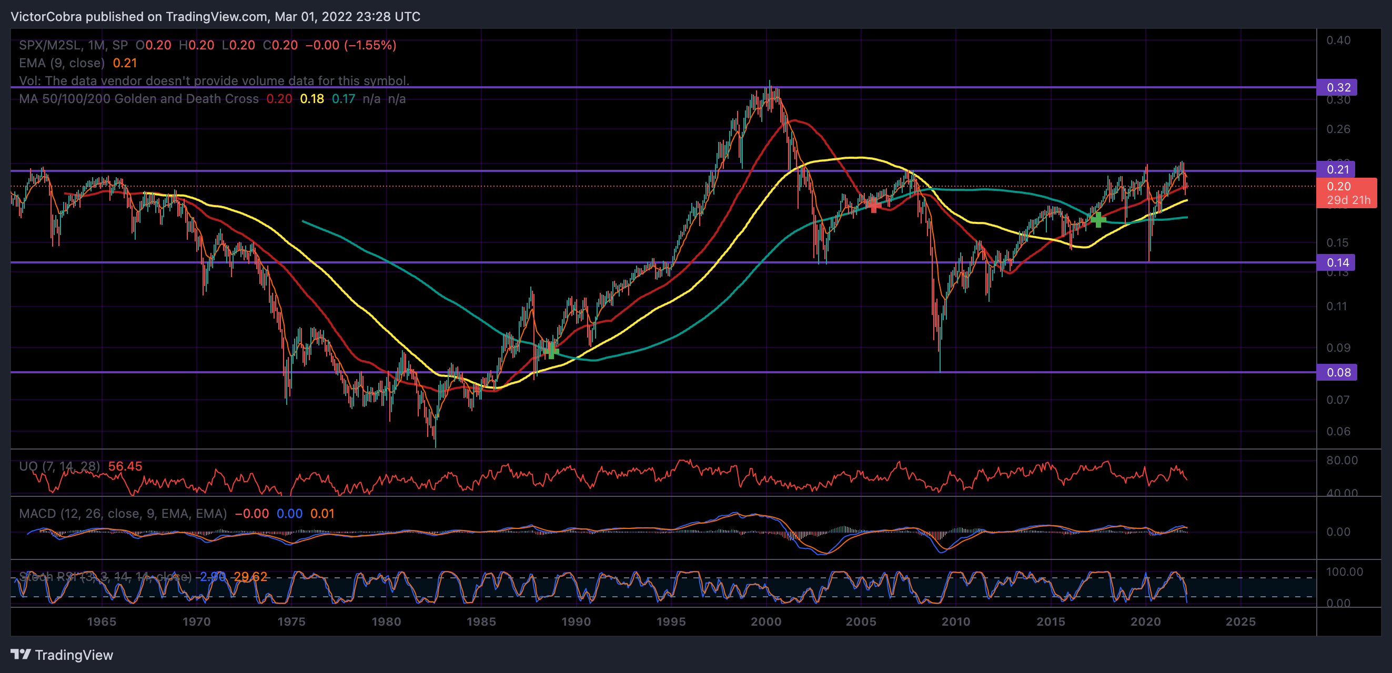Click the 0.07 price scale value
Screen dimensions: 1392x673
coord(1338,400)
